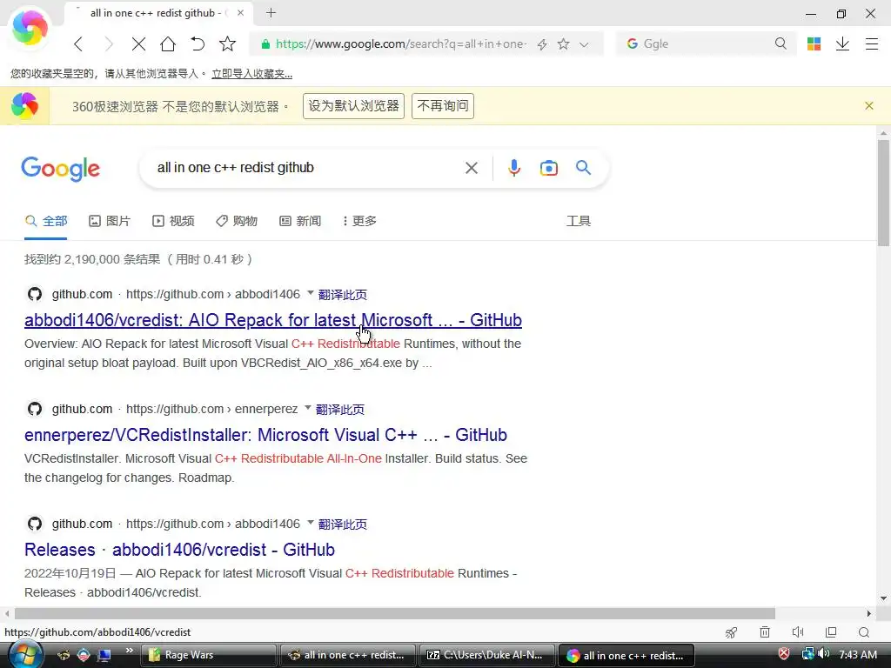Click the vertical scrollbar thumb

(x=883, y=193)
